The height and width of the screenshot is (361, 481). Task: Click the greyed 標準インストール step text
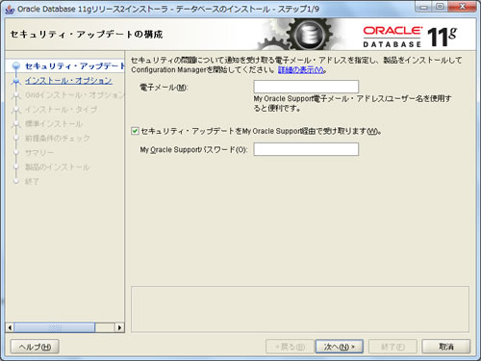[x=54, y=124]
